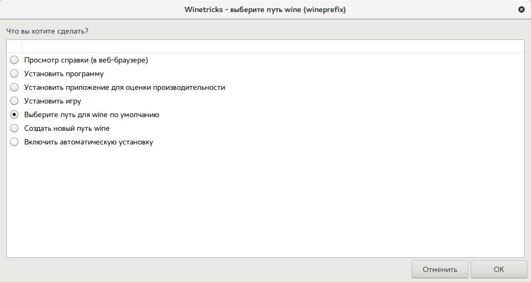The height and width of the screenshot is (282, 531).
Task: Click the text 'Установить приложение для оценки производительности'
Action: [125, 88]
